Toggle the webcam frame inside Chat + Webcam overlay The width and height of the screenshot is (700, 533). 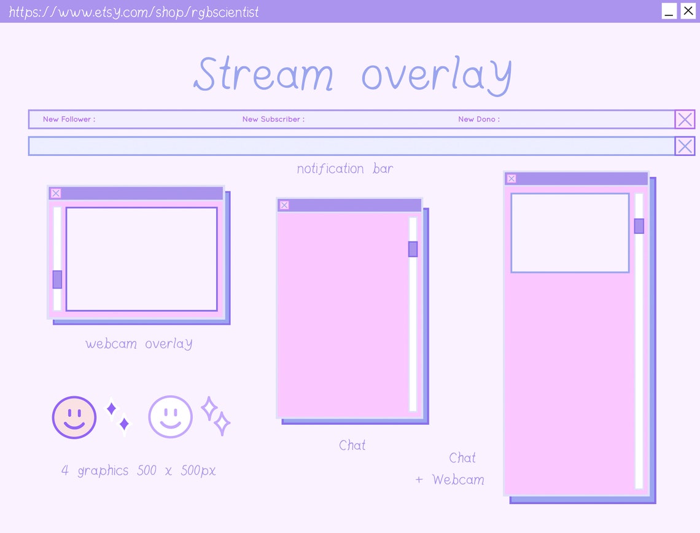(570, 233)
